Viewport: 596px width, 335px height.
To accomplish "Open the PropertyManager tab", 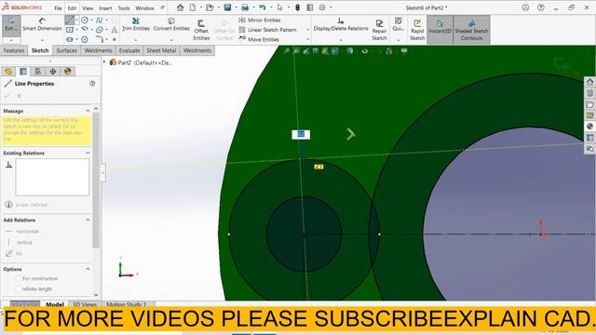I will pyautogui.click(x=23, y=71).
